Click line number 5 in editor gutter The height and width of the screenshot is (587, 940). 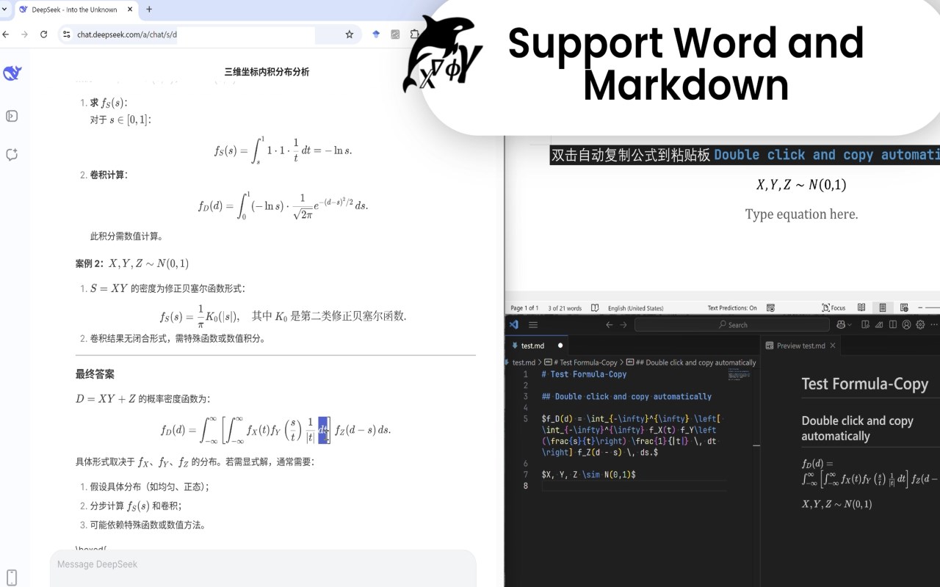tap(525, 419)
